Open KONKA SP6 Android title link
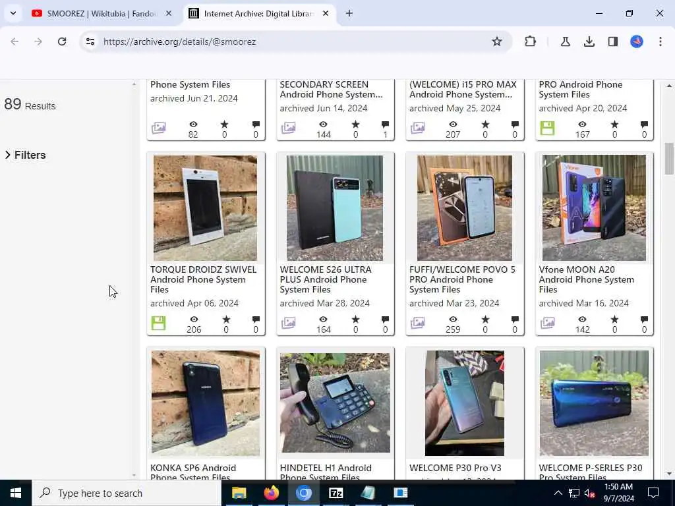 [193, 472]
